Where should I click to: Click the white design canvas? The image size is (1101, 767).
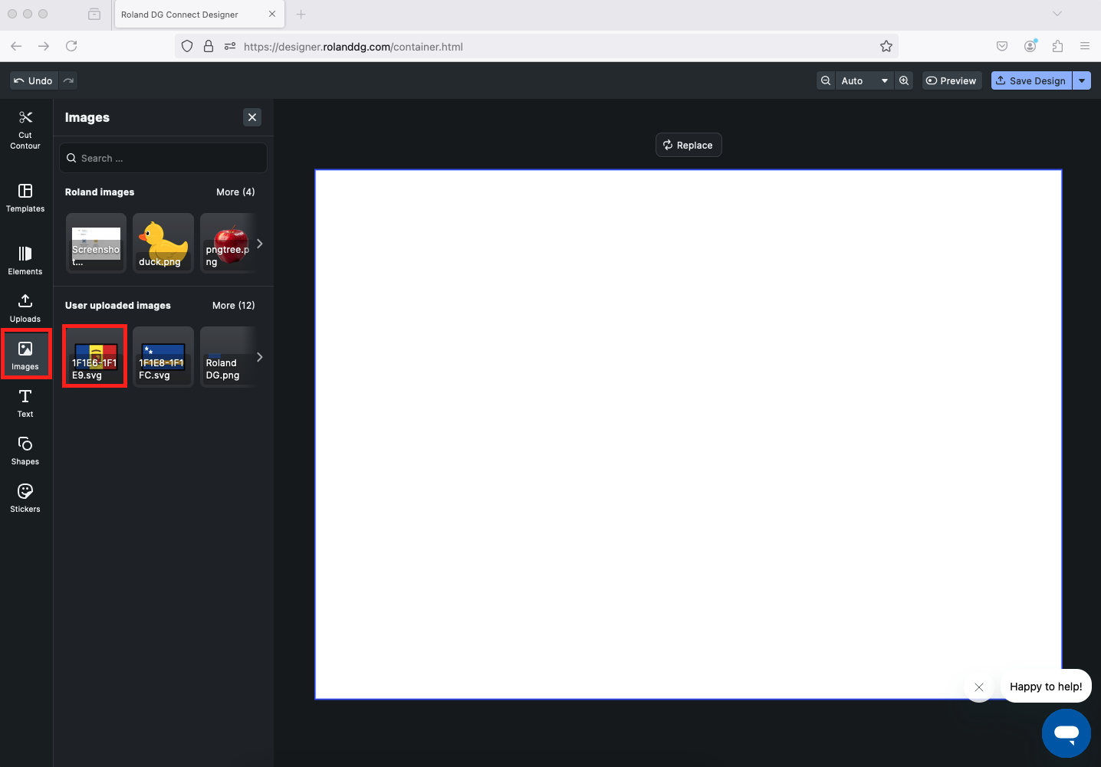(689, 434)
